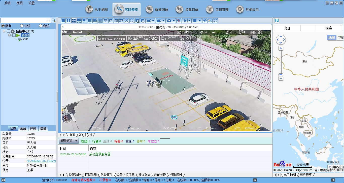Switch the map to 卫星 view
The width and height of the screenshot is (344, 183).
click(340, 37)
